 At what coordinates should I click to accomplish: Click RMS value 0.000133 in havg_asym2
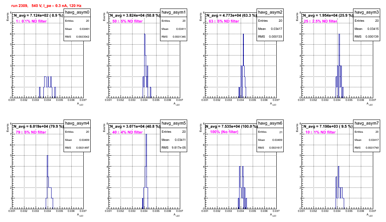(x=275, y=36)
